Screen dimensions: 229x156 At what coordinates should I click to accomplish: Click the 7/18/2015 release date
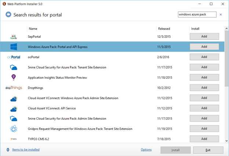coord(164,139)
